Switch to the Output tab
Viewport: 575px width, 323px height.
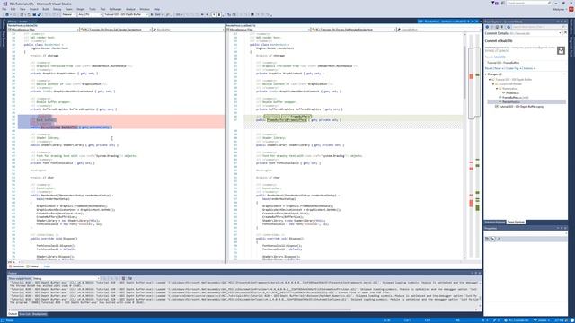click(x=13, y=314)
